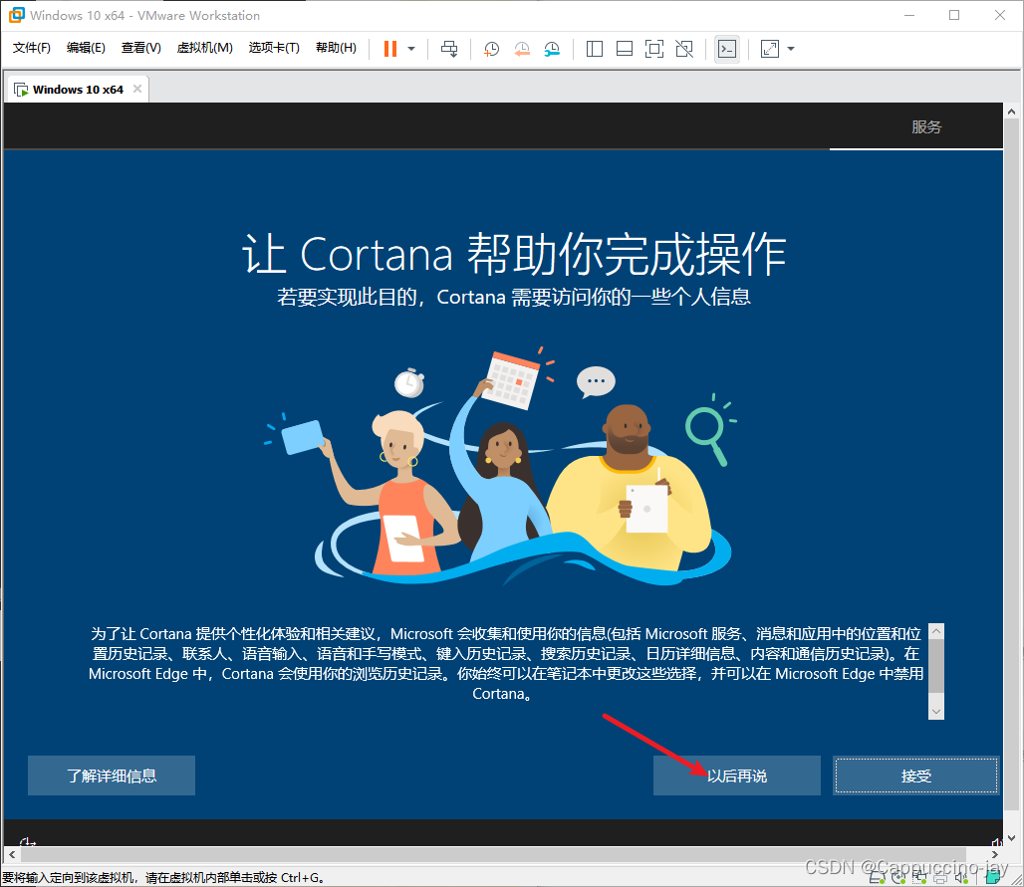Click the sound card status icon
1024x887 pixels.
pyautogui.click(x=962, y=878)
